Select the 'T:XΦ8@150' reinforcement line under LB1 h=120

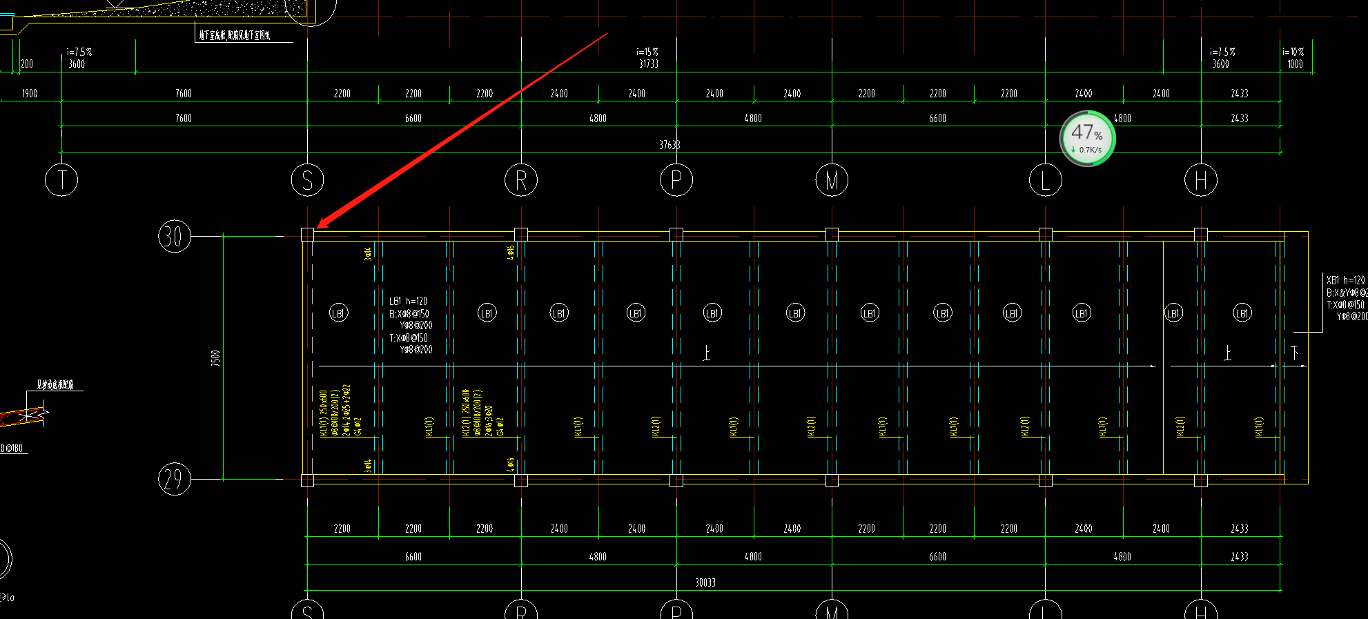click(x=409, y=338)
